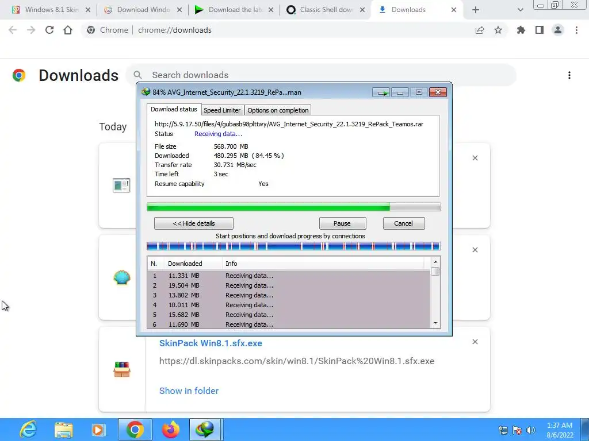Click the IDM green arrow title button

pos(382,92)
